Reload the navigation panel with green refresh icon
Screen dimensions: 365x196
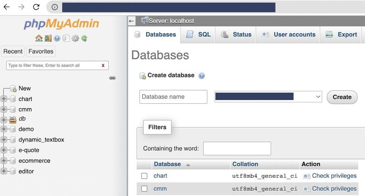pyautogui.click(x=84, y=38)
